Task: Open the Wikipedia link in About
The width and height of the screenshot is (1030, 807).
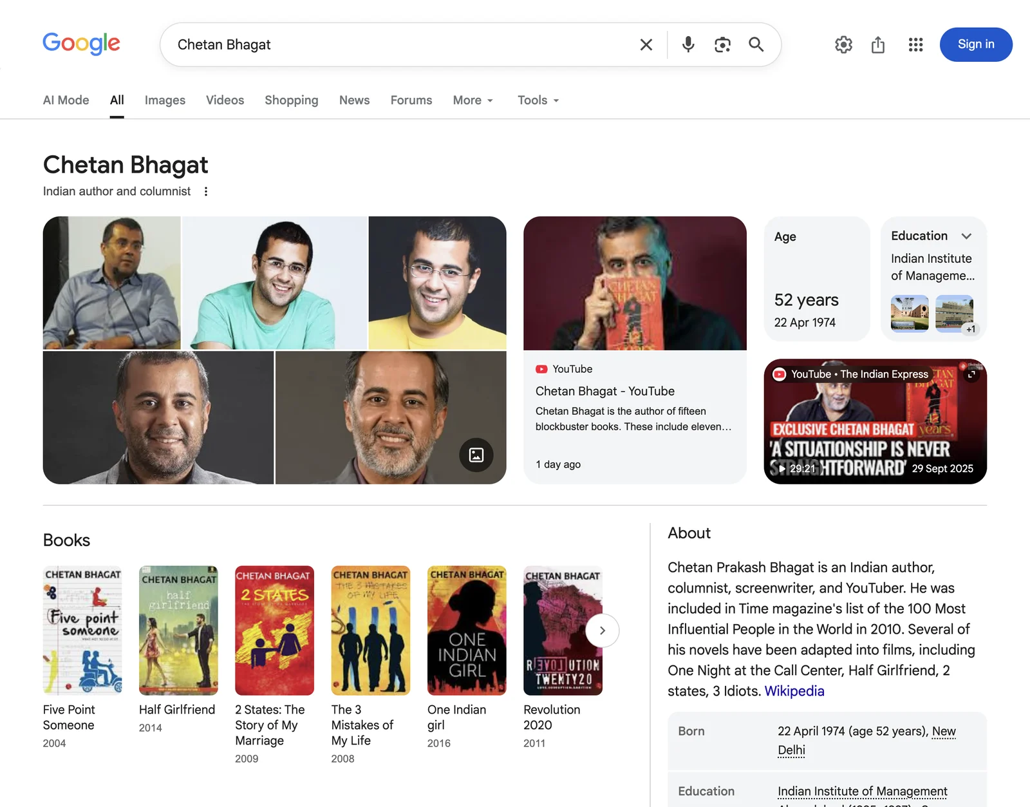Action: 794,691
